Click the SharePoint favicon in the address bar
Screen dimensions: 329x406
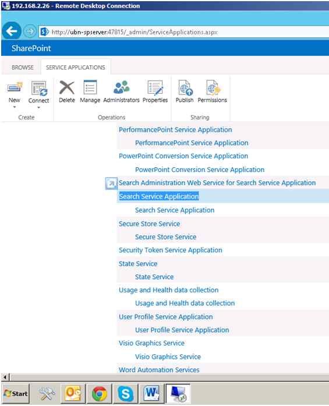(x=44, y=32)
